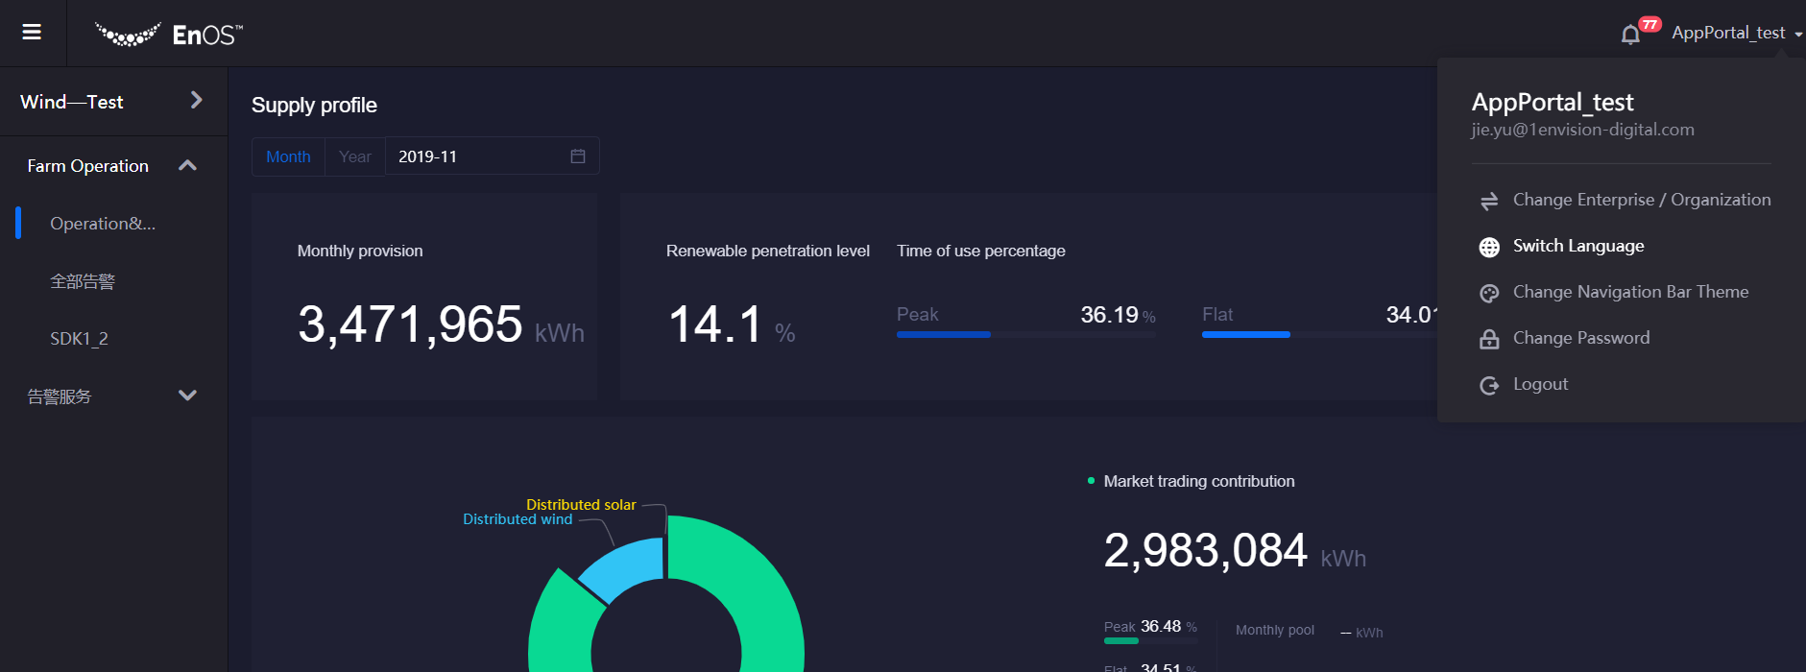The height and width of the screenshot is (672, 1806).
Task: Click the calendar icon in date field
Action: [x=578, y=156]
